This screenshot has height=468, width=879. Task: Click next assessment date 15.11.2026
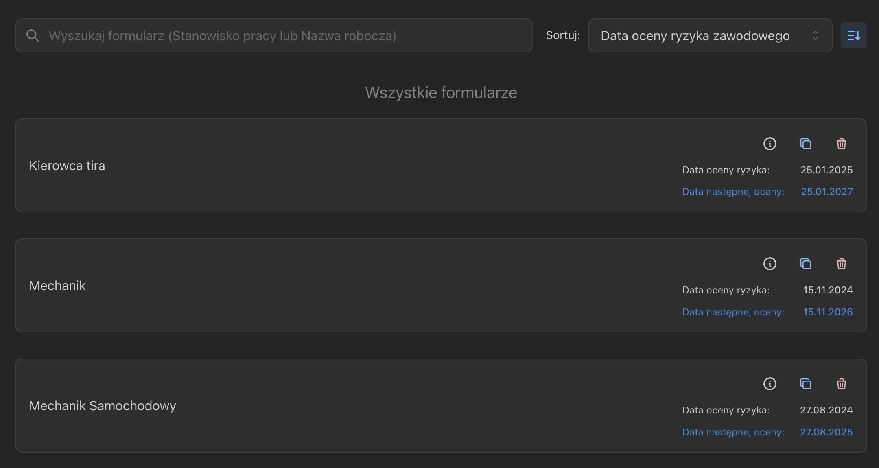pyautogui.click(x=828, y=312)
